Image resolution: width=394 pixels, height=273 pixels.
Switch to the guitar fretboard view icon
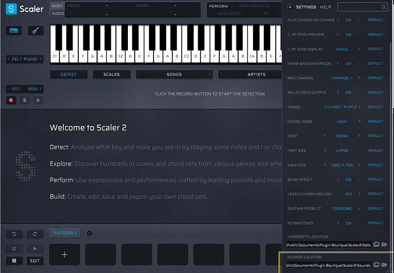point(35,31)
